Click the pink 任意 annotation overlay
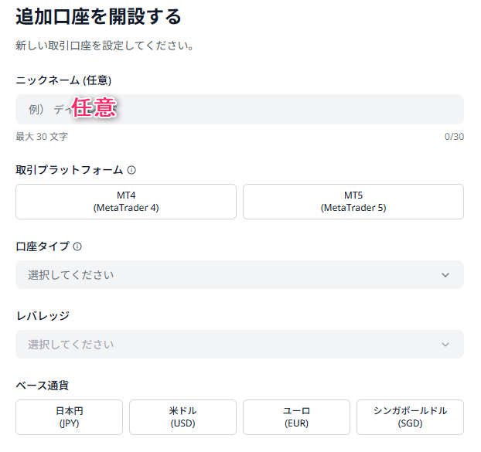Image resolution: width=481 pixels, height=452 pixels. [94, 107]
